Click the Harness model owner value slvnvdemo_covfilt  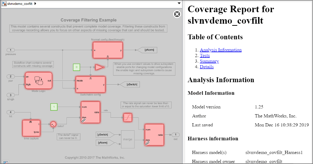click(x=264, y=162)
